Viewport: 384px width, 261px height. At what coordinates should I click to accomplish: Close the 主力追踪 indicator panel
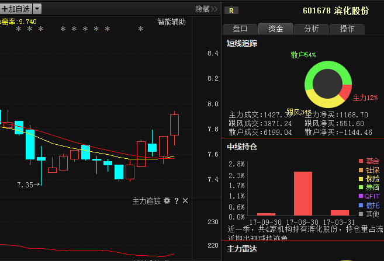[185, 201]
